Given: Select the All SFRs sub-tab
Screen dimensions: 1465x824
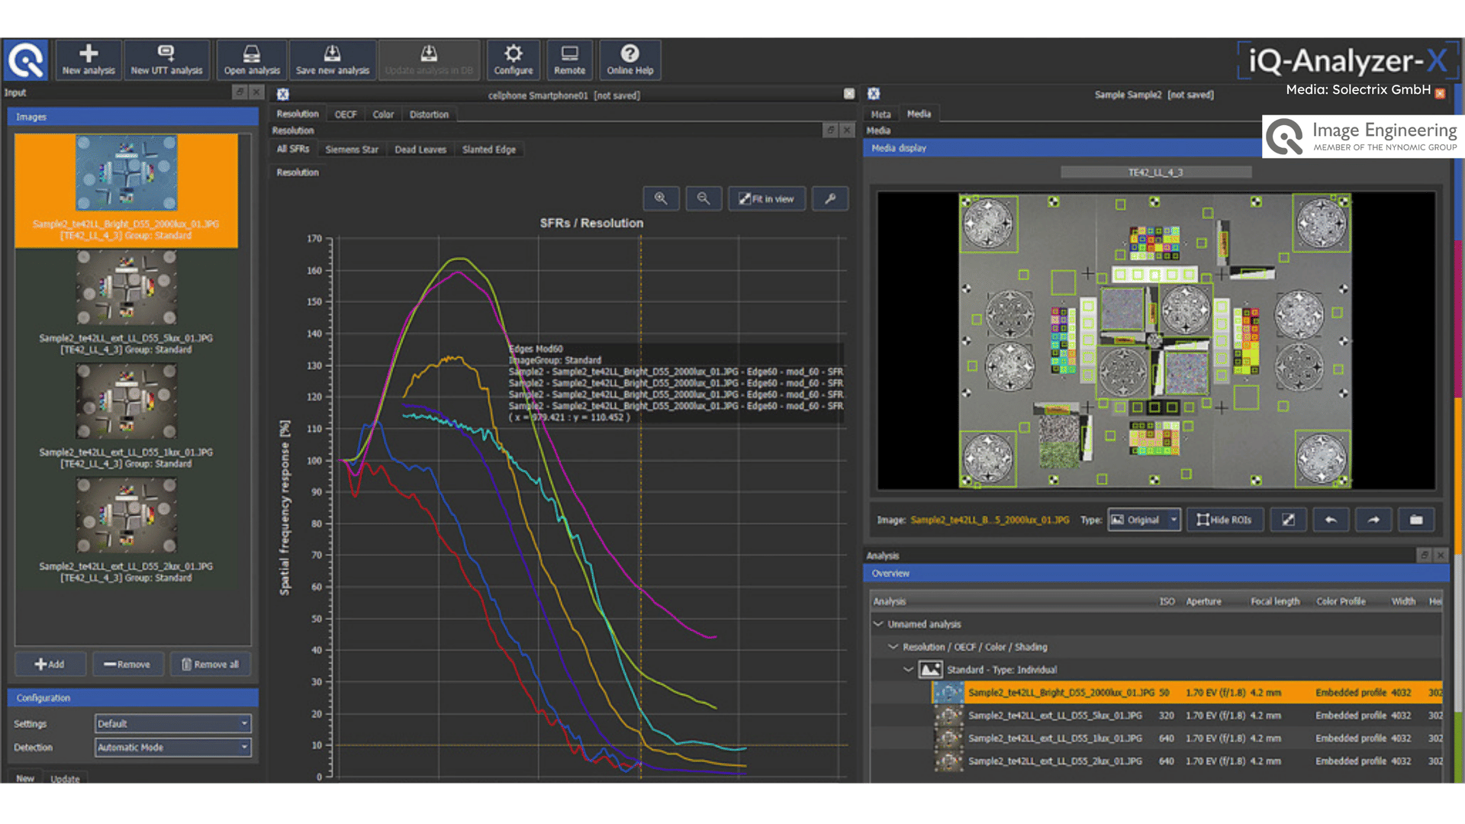Looking at the screenshot, I should tap(293, 149).
